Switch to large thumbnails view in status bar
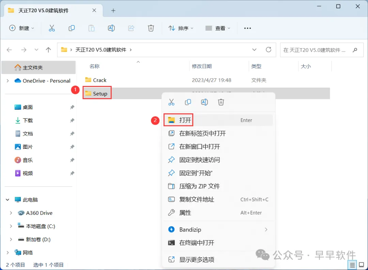 tap(362, 265)
